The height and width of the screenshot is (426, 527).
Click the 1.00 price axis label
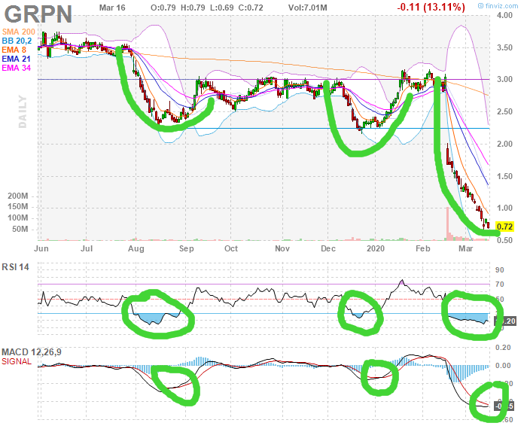(505, 208)
